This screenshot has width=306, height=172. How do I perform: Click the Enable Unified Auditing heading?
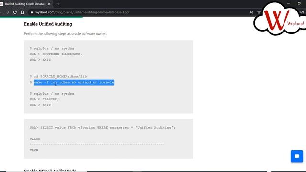coord(48,24)
